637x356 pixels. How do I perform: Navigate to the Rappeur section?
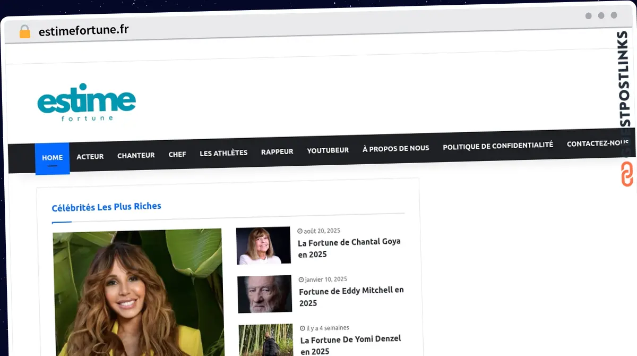pos(277,152)
